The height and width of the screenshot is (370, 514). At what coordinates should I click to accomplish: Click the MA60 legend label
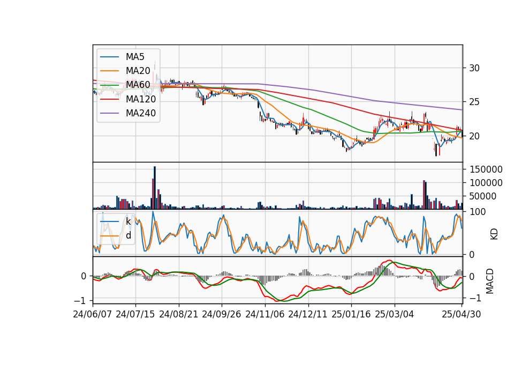(x=138, y=85)
